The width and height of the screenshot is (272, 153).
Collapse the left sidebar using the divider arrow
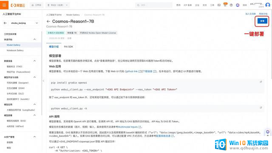(x=43, y=81)
